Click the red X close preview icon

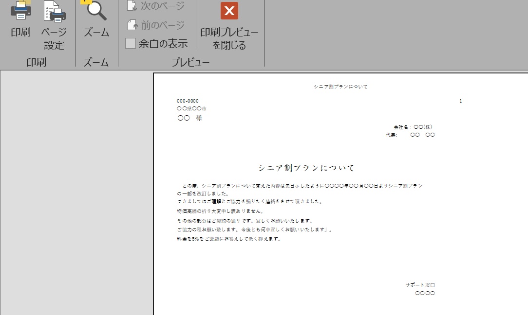coord(229,11)
